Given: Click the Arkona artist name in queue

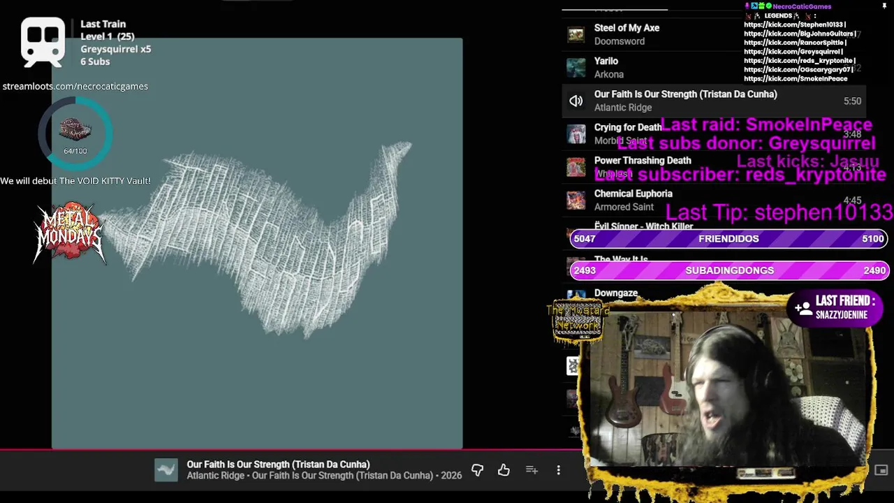Looking at the screenshot, I should pos(608,74).
